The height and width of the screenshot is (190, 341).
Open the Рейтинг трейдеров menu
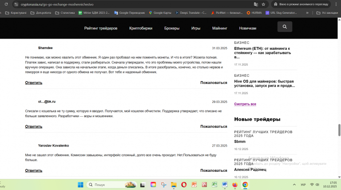coord(101,28)
